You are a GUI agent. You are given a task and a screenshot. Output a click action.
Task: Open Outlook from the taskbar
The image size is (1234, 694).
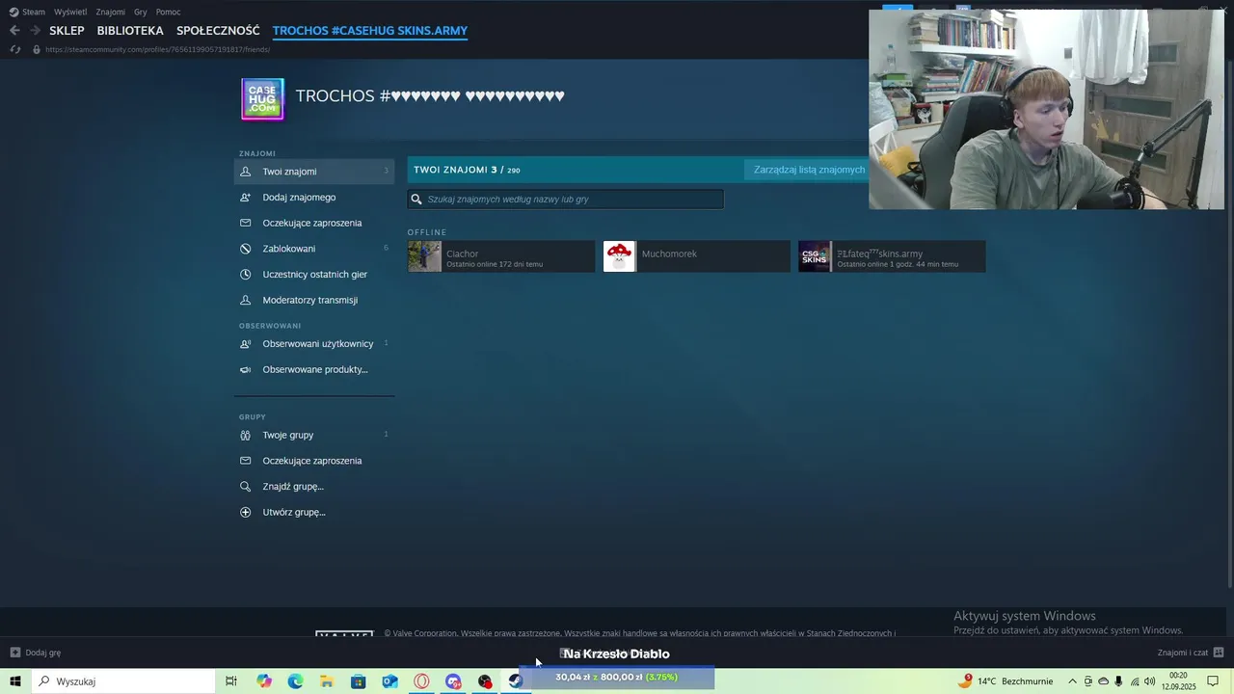389,681
